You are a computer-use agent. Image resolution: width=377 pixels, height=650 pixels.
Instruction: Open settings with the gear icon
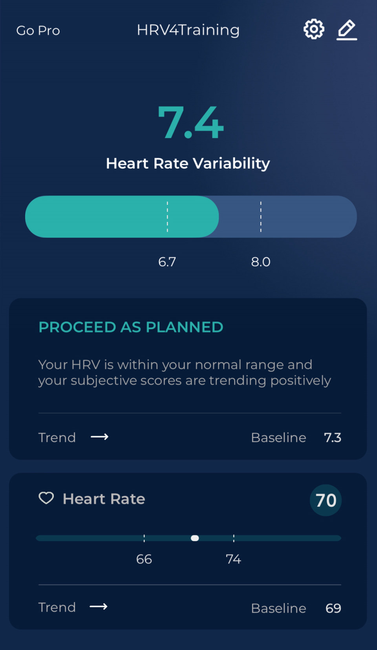tap(314, 29)
